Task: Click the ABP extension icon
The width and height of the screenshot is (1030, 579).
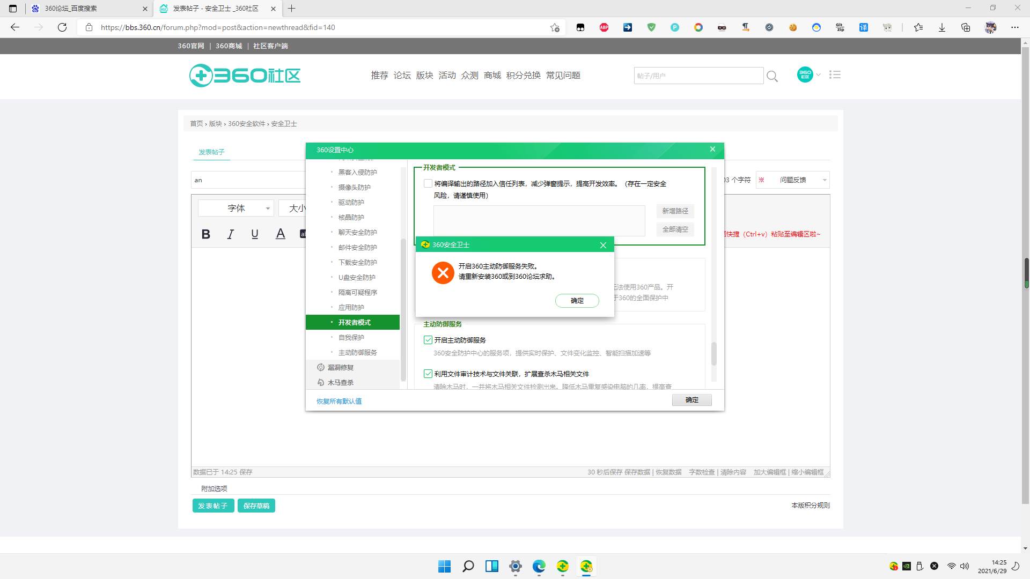Action: click(x=604, y=27)
